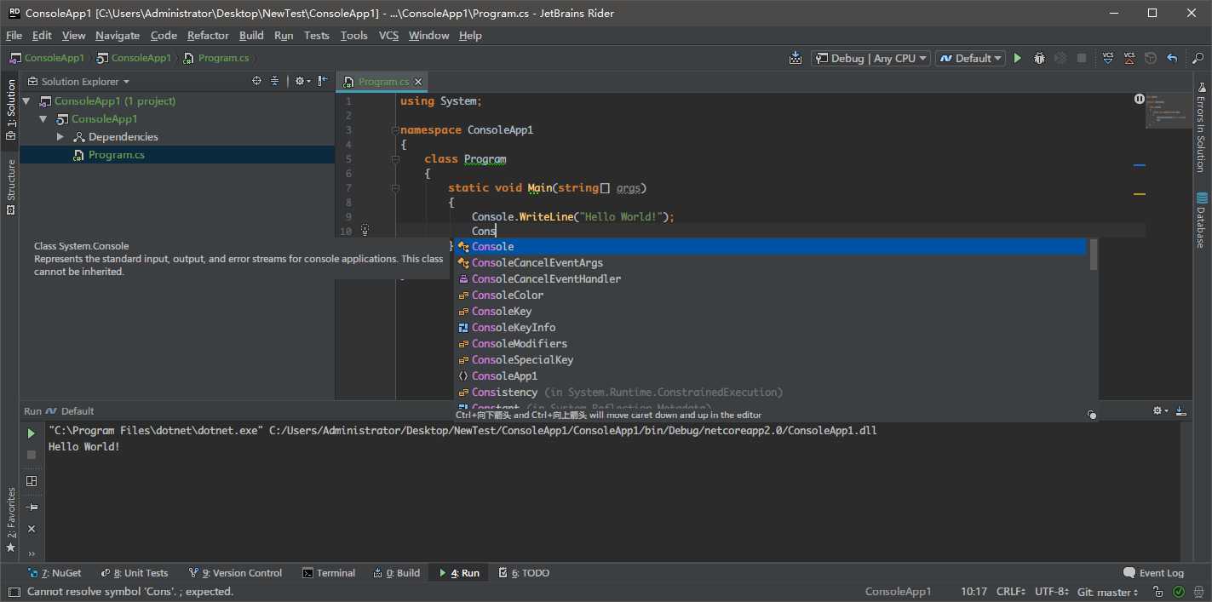
Task: Open the Default run configuration dropdown
Action: pyautogui.click(x=970, y=58)
